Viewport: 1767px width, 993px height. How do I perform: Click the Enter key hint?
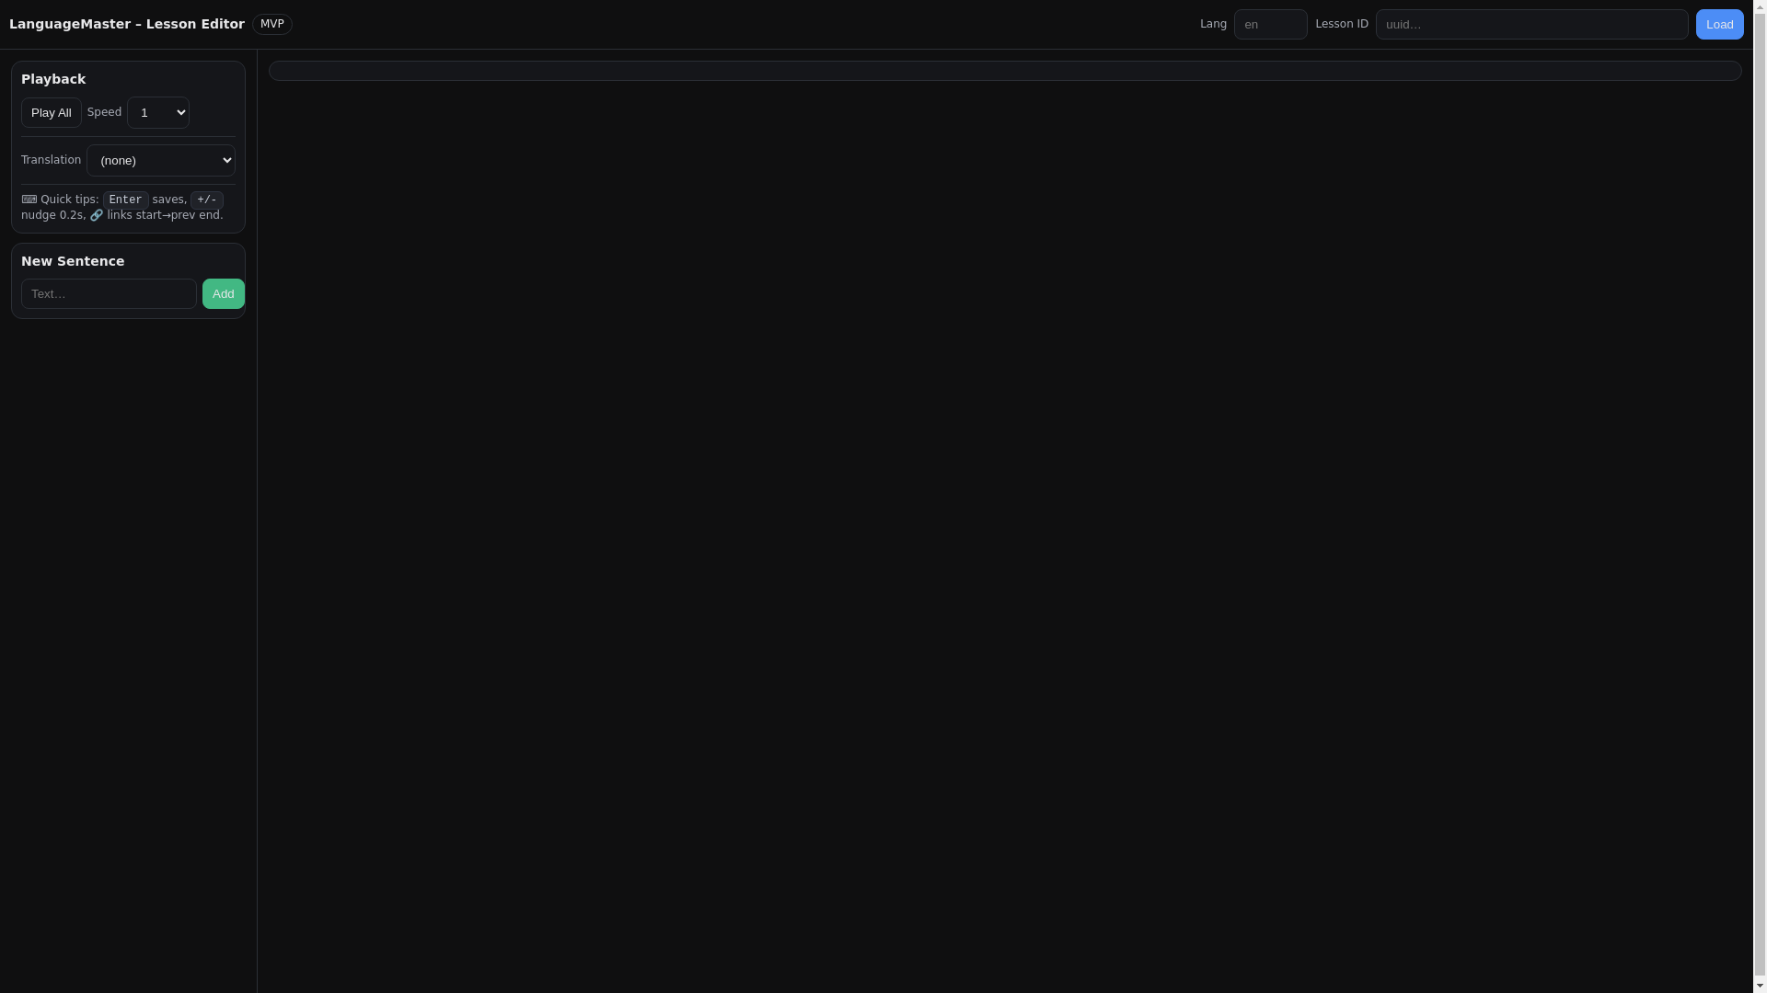126,200
